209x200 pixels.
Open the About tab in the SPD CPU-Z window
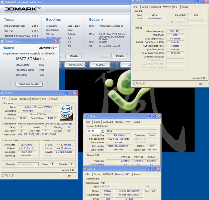coord(137,122)
